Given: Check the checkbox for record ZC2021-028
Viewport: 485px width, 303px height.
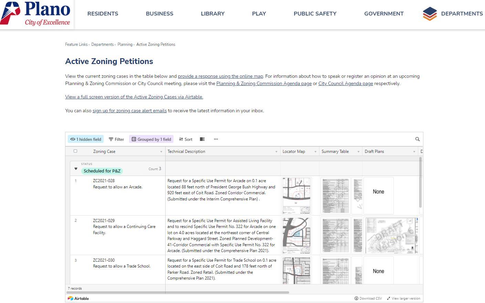Looking at the screenshot, I should tap(75, 181).
